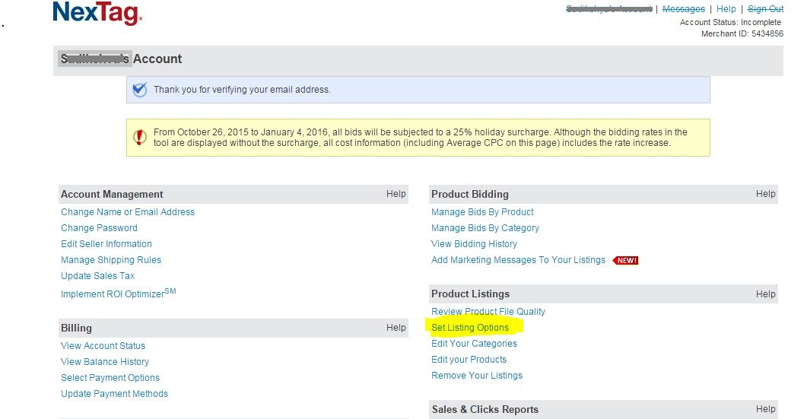Click Sign Out link
The height and width of the screenshot is (419, 804).
tap(765, 8)
